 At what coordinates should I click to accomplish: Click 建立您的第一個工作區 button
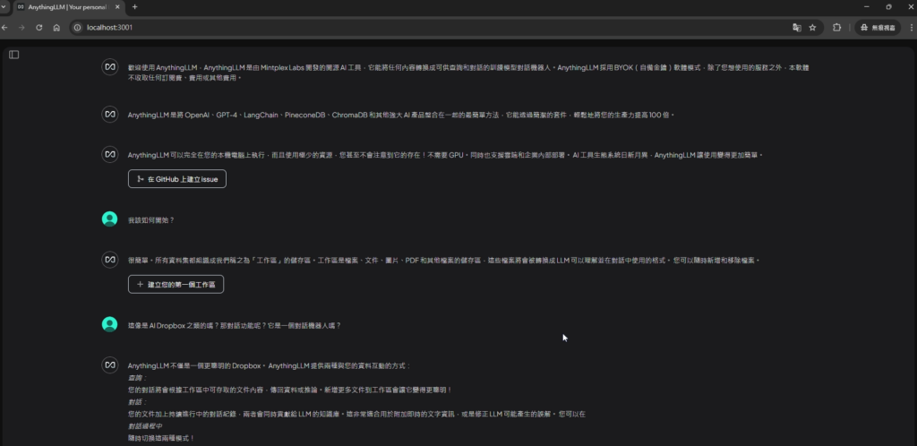(176, 284)
